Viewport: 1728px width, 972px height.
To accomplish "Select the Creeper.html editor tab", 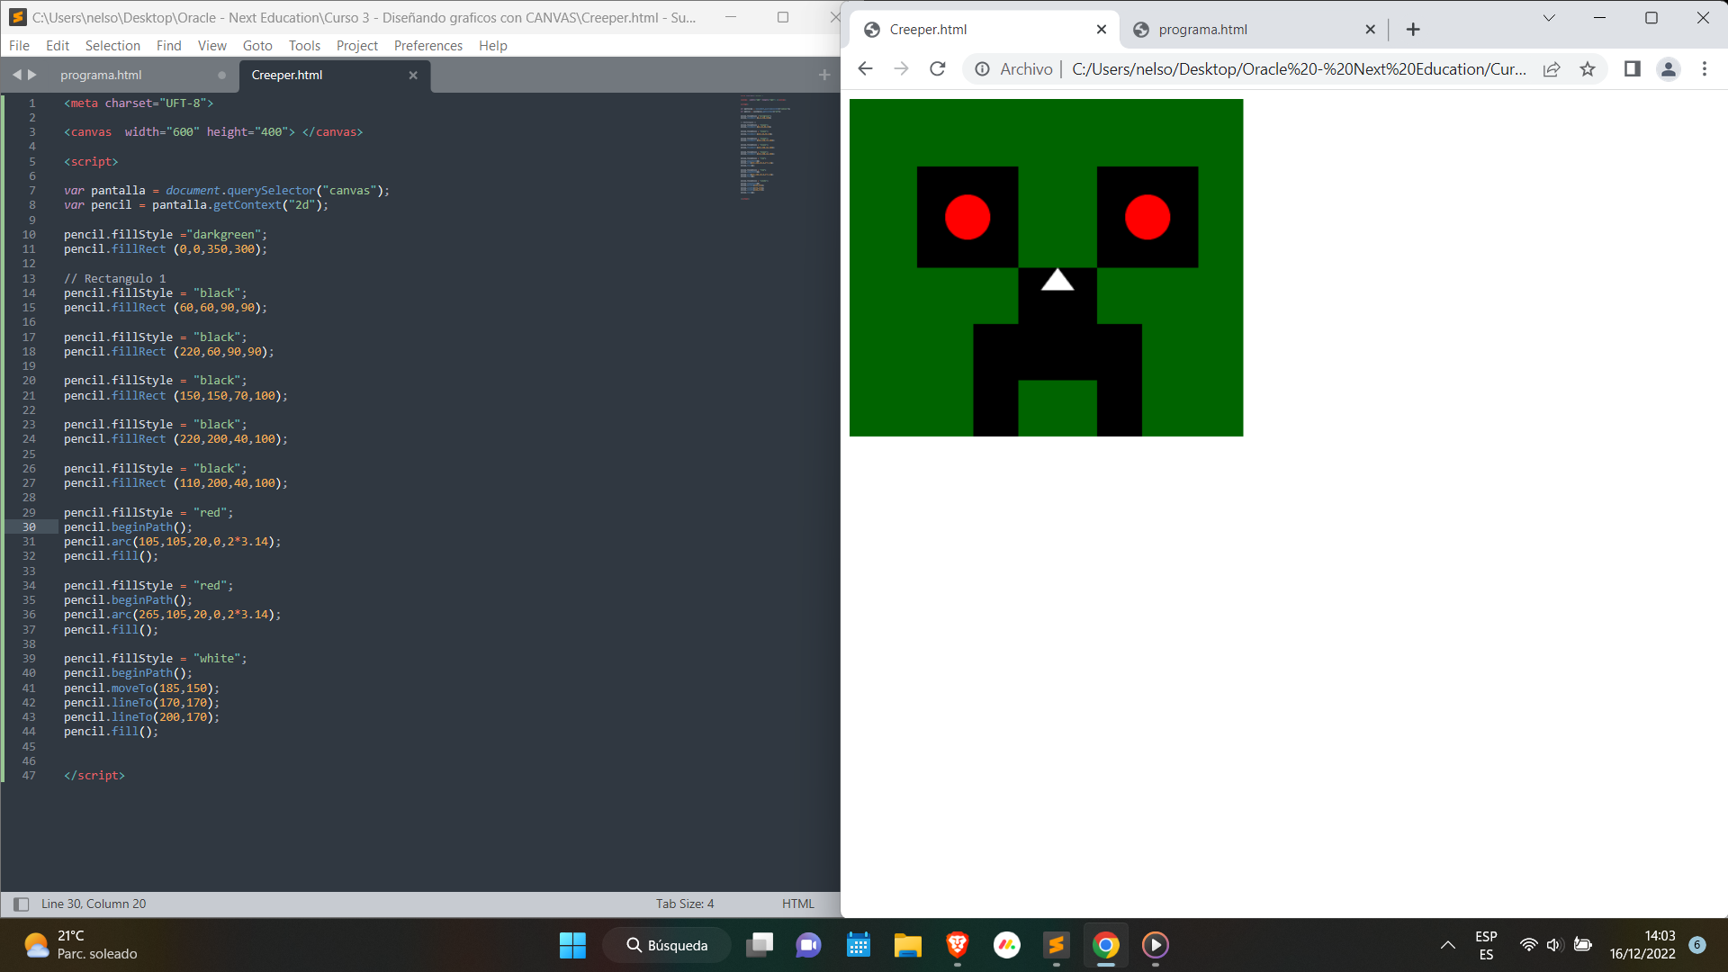I will pos(287,76).
